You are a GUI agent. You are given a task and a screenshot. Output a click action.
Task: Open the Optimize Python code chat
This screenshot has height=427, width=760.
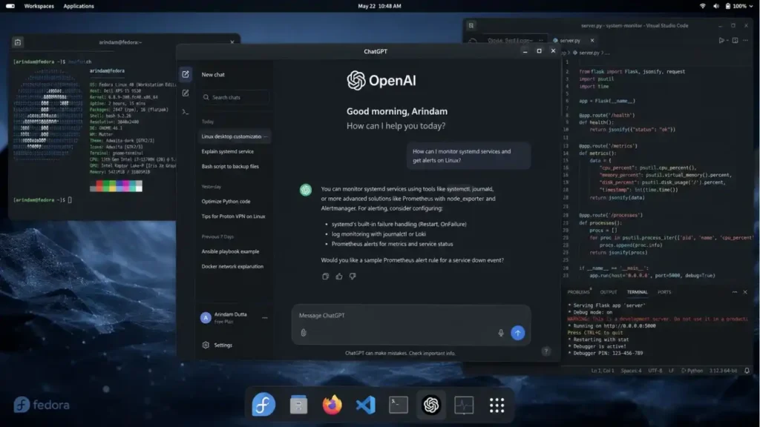[x=226, y=202]
